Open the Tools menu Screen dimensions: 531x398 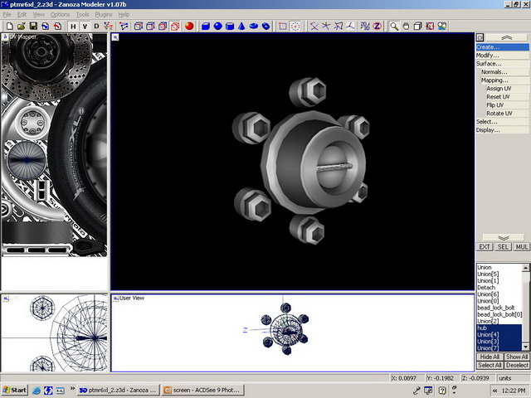point(82,15)
